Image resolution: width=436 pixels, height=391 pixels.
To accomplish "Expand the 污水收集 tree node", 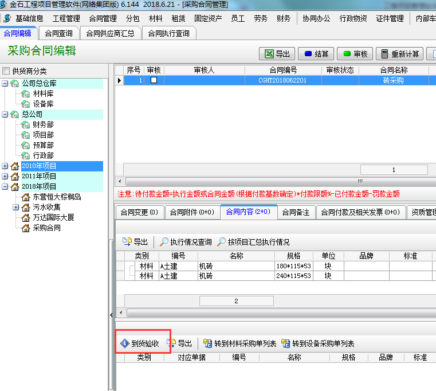I will (15, 208).
